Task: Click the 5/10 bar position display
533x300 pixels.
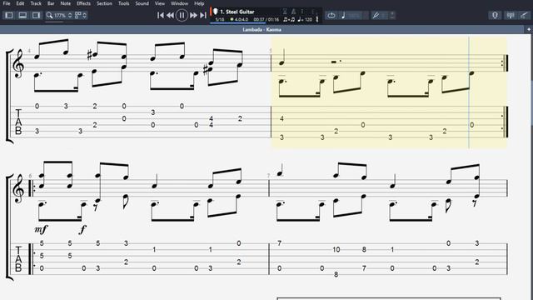Action: (220, 20)
